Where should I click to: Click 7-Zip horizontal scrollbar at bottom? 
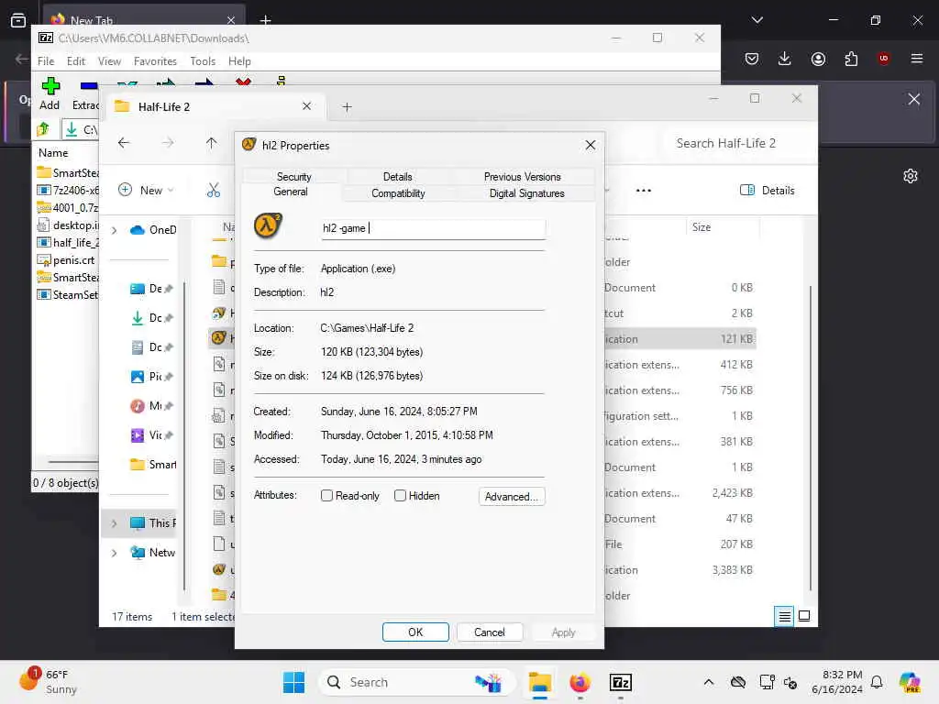click(72, 462)
